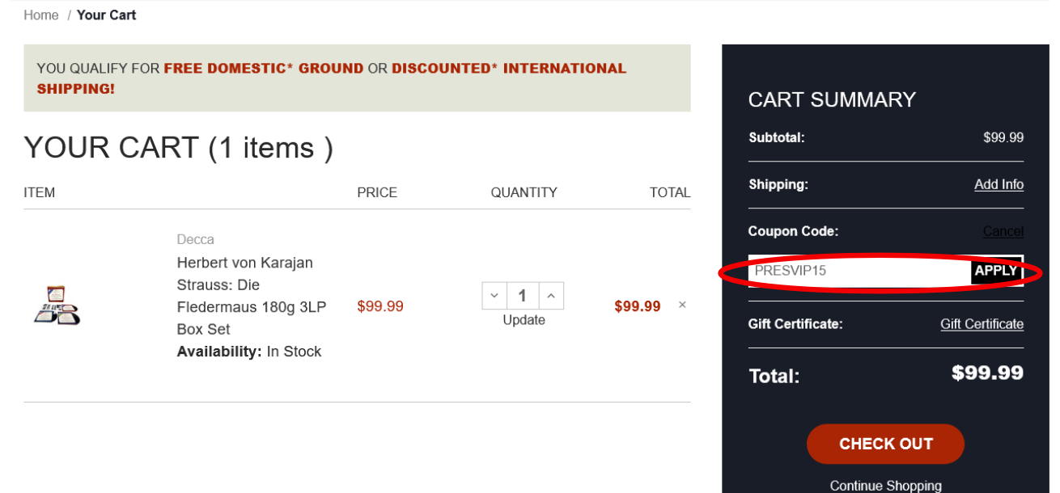Image resolution: width=1060 pixels, height=493 pixels.
Task: Click the Update link under quantity
Action: (x=524, y=320)
